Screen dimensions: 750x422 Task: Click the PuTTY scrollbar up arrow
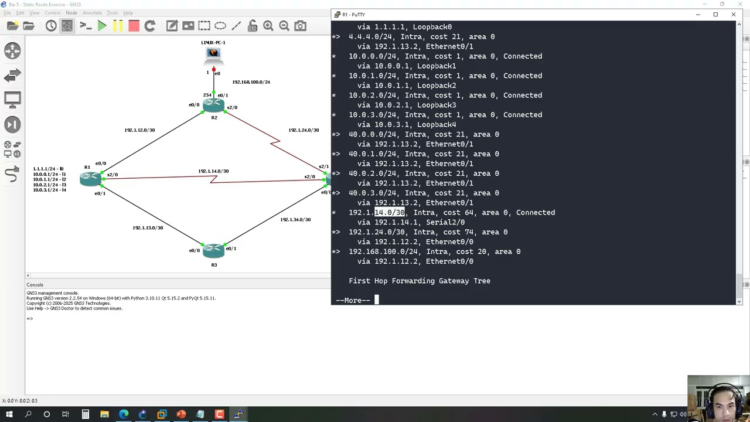pyautogui.click(x=739, y=24)
